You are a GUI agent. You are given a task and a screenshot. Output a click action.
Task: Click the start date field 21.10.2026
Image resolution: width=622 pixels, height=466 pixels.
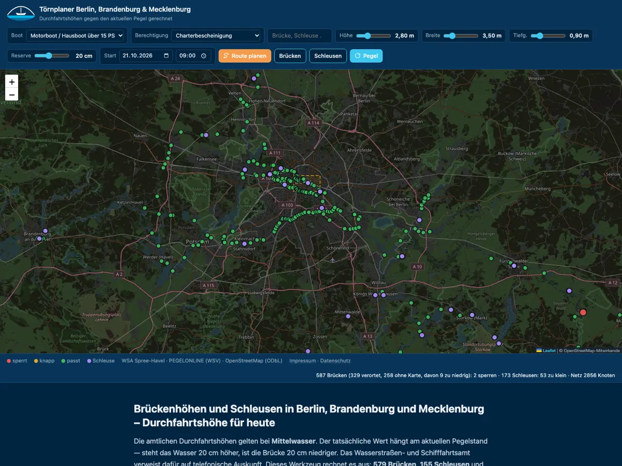tap(146, 56)
